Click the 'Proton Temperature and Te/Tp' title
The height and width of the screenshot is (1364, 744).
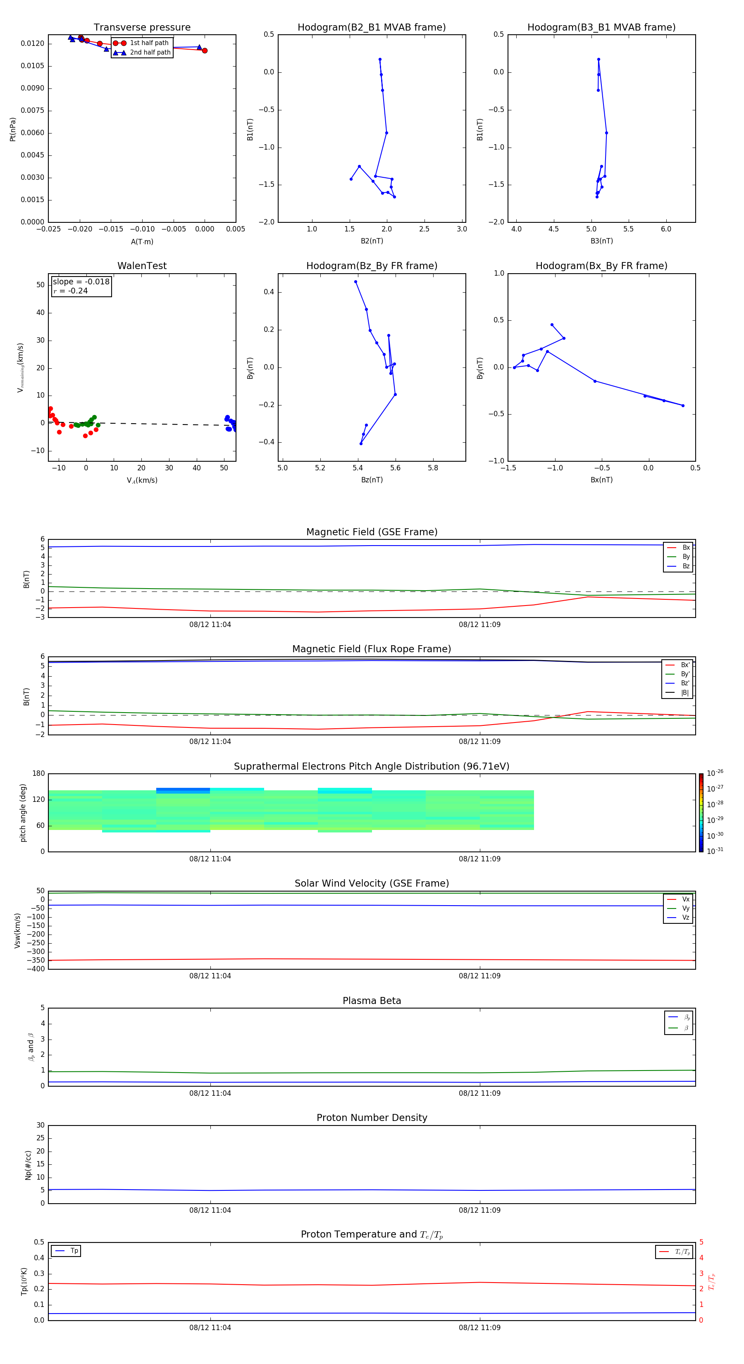(372, 1235)
